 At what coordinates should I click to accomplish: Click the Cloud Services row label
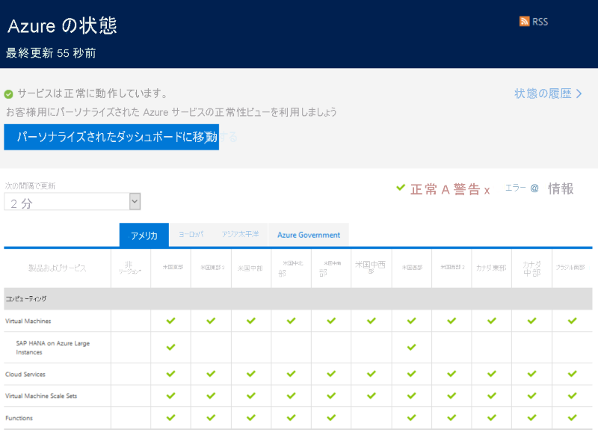pyautogui.click(x=25, y=375)
